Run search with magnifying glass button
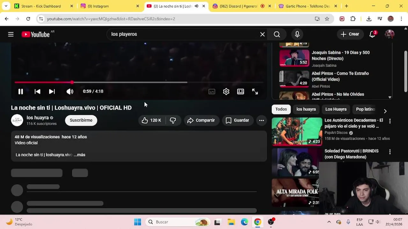Image resolution: width=408 pixels, height=229 pixels. pos(277,34)
